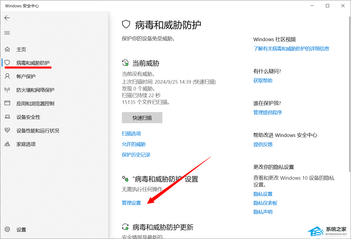Screen dimensions: 351x239
Task: Click the Windows 安全中心 window title
Action: (22, 6)
